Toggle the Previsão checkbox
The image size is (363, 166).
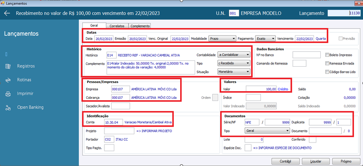(x=341, y=39)
